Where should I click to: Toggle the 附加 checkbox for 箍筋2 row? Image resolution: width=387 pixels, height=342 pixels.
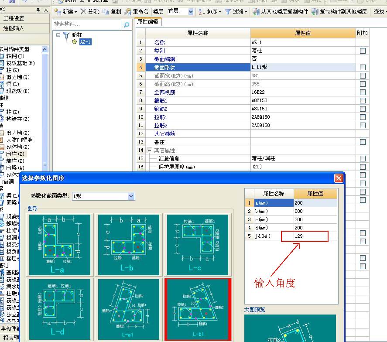tap(363, 109)
